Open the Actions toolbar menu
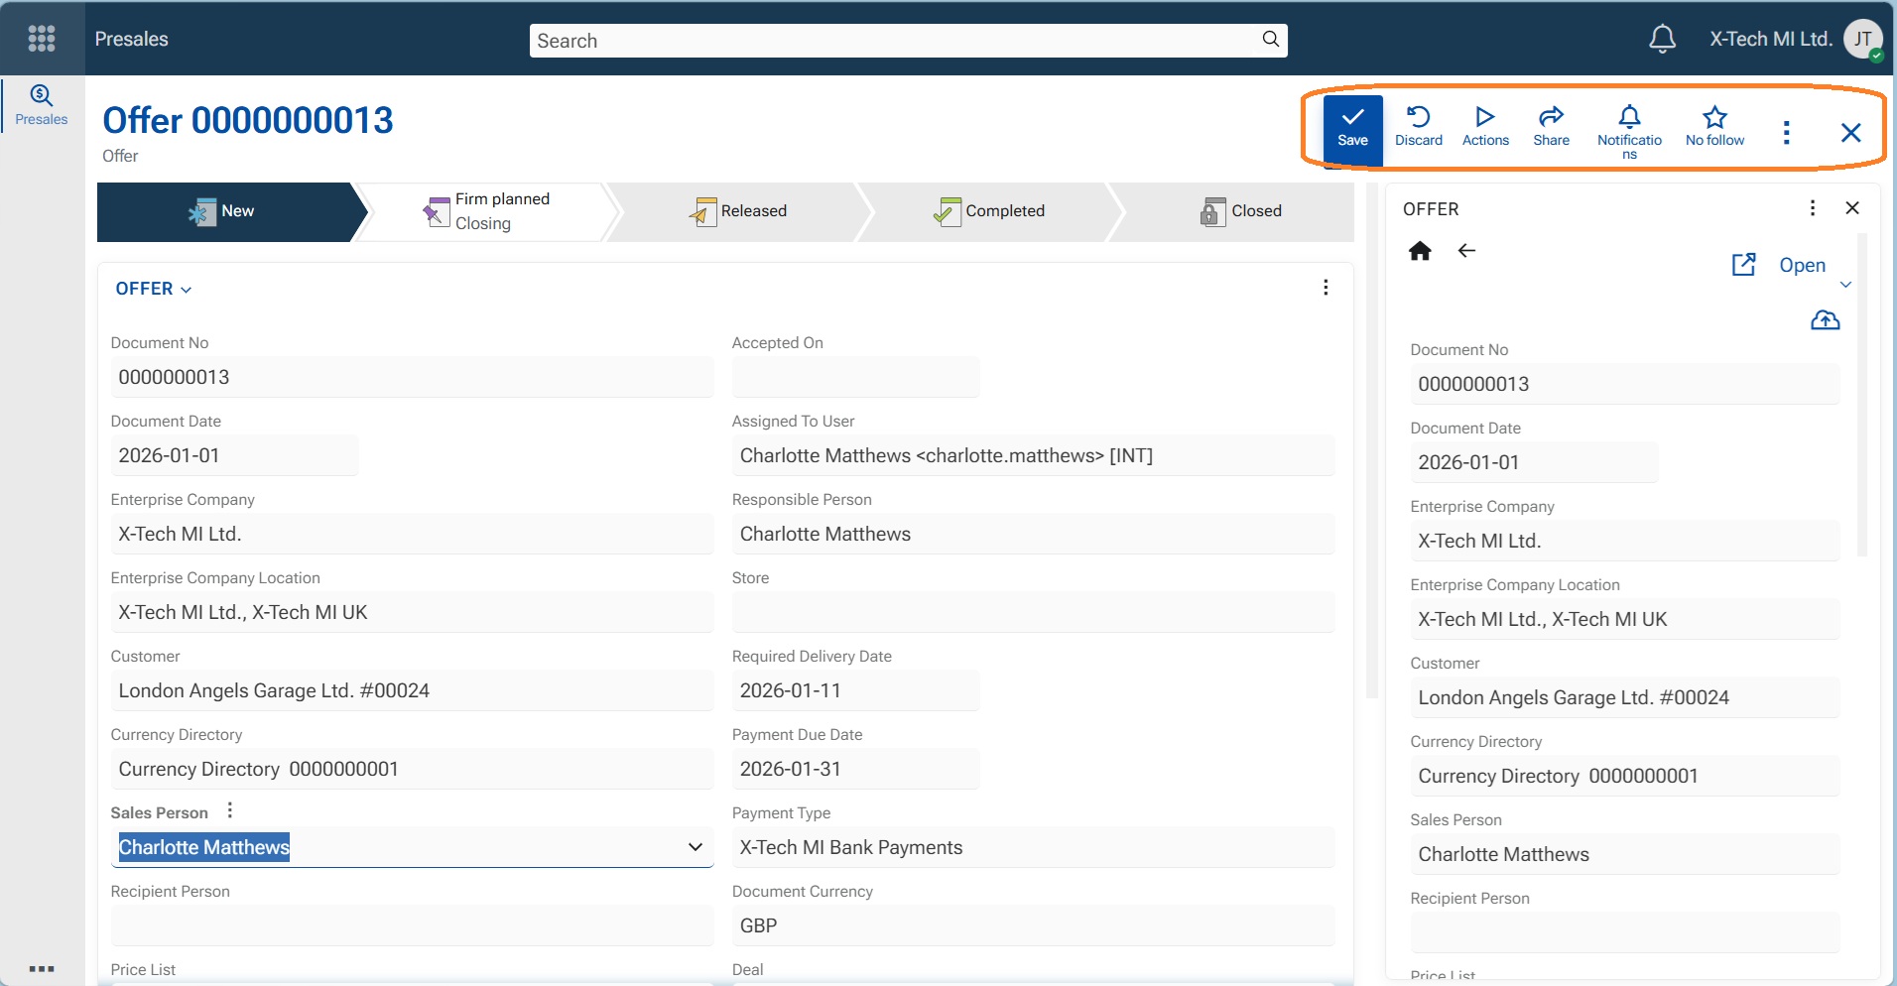Viewport: 1897px width, 986px height. 1485,127
